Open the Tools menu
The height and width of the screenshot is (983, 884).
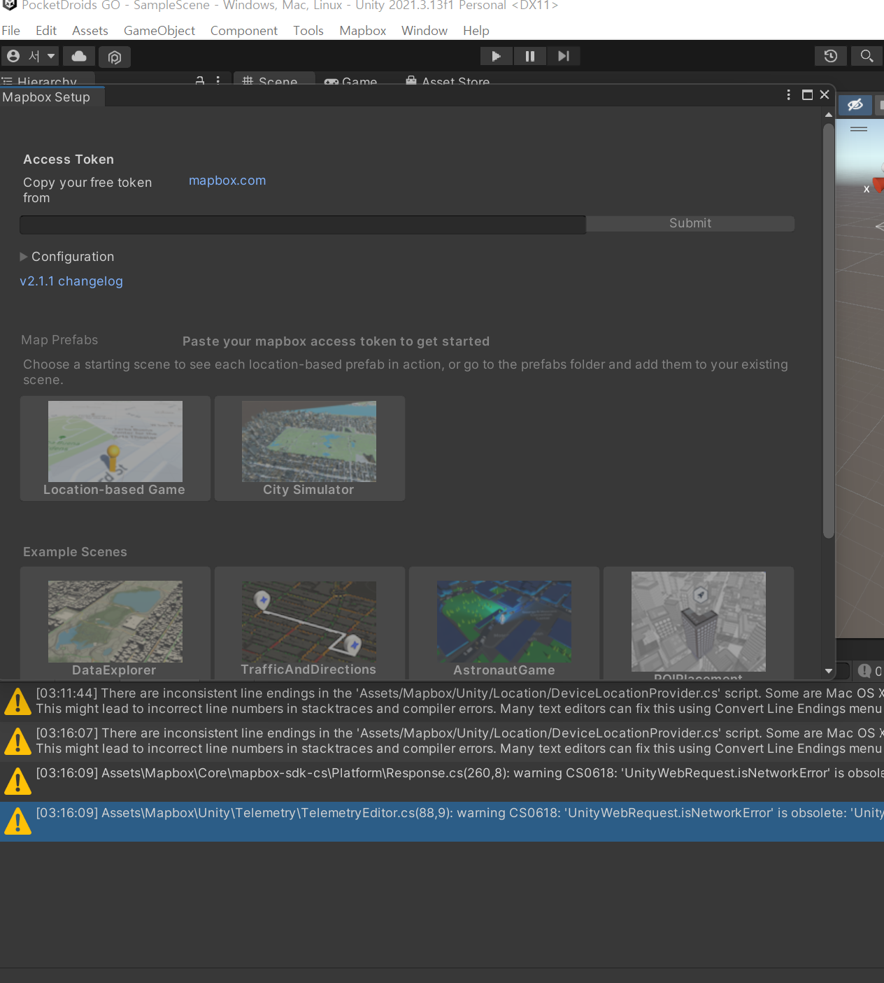click(308, 31)
